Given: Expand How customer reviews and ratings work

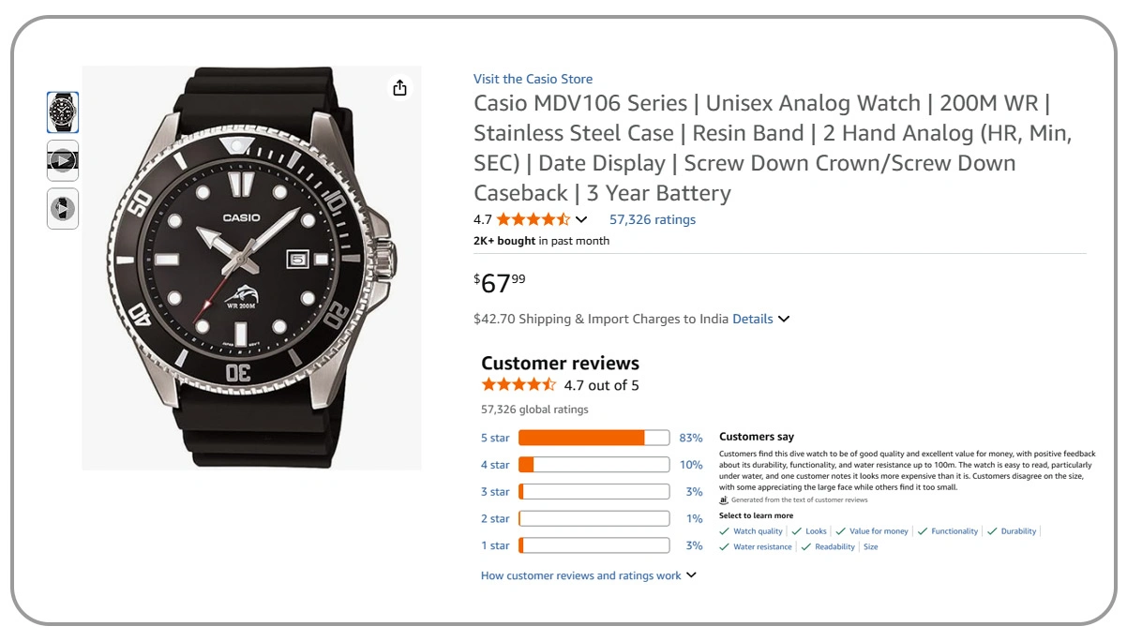Looking at the screenshot, I should click(x=588, y=575).
